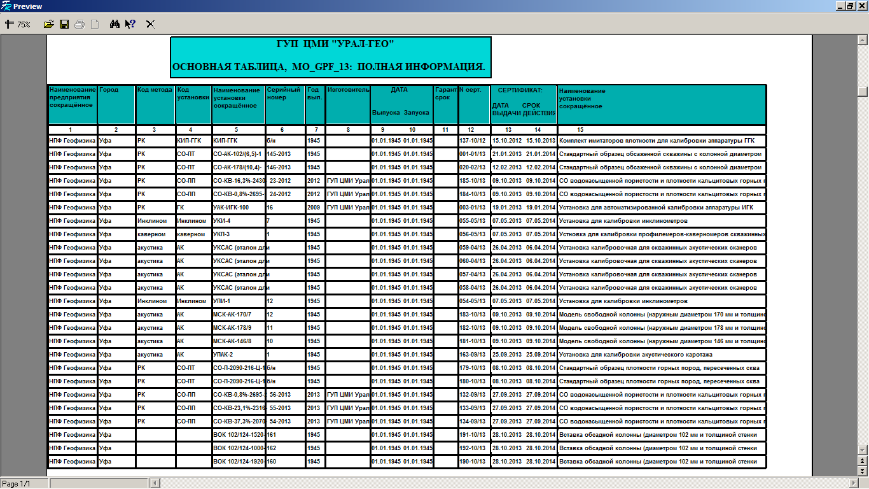The width and height of the screenshot is (869, 489).
Task: Click certificate number 055-05/13
Action: (473, 221)
